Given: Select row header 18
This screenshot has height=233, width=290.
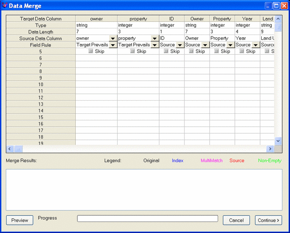Looking at the screenshot, I should [41, 137].
